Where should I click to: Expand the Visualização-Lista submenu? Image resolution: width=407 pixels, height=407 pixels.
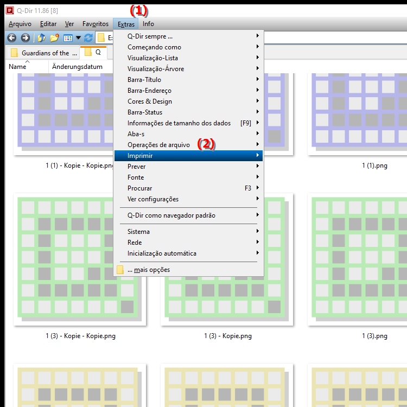click(x=188, y=58)
